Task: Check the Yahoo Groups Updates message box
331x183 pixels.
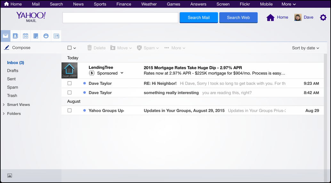Action: (x=69, y=110)
